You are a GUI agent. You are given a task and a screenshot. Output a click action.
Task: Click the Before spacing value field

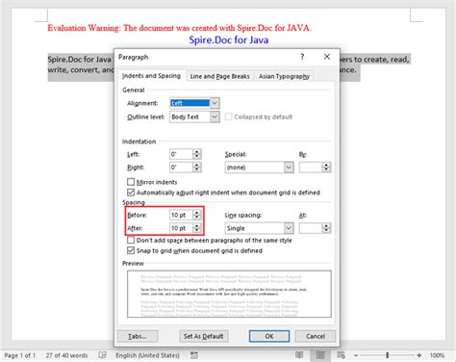181,215
